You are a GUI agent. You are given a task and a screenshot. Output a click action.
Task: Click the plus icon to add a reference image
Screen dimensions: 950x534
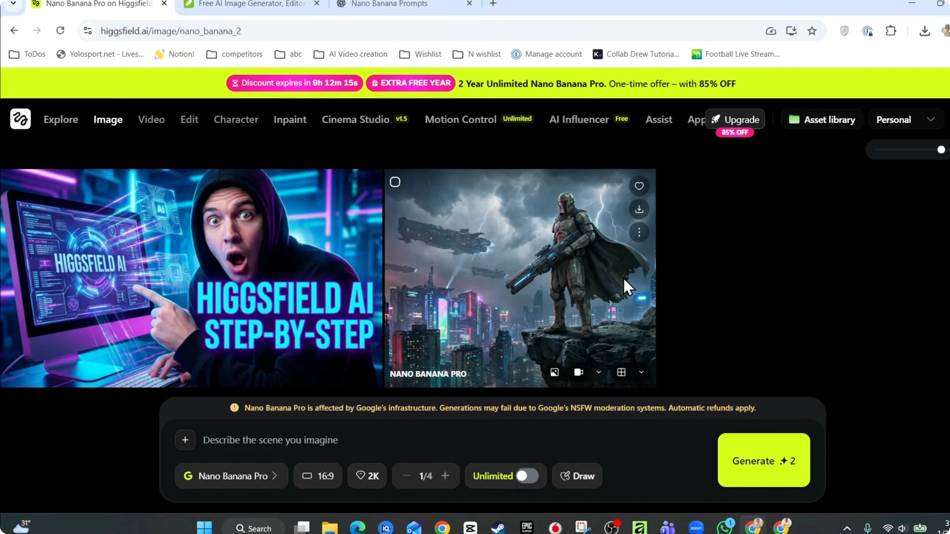[185, 440]
